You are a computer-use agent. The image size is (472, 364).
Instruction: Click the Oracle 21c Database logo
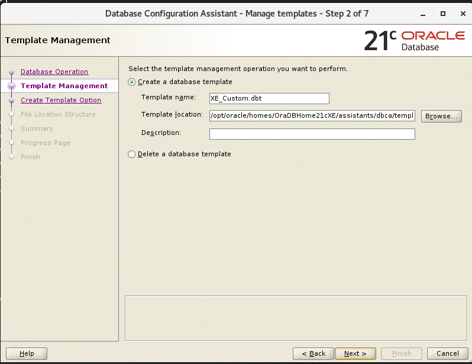tap(415, 40)
